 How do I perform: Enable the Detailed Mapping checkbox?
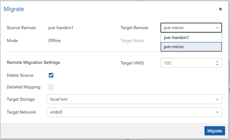pyautogui.click(x=51, y=87)
